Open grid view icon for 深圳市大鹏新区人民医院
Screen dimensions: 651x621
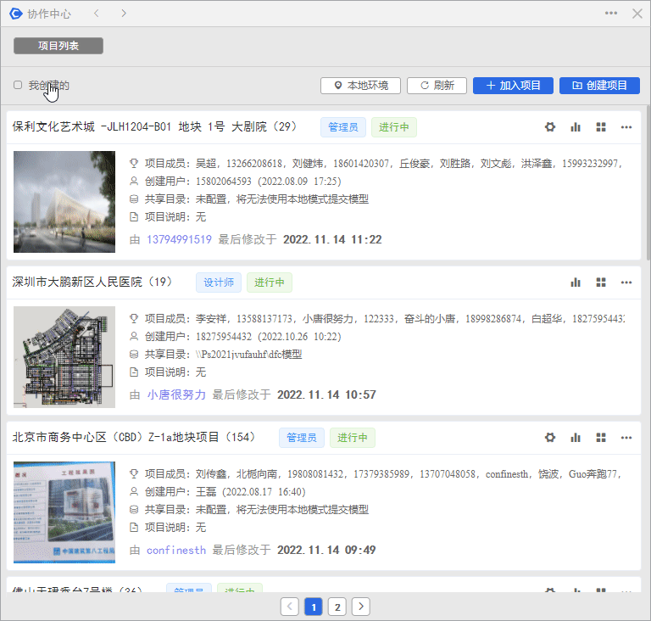click(x=601, y=283)
